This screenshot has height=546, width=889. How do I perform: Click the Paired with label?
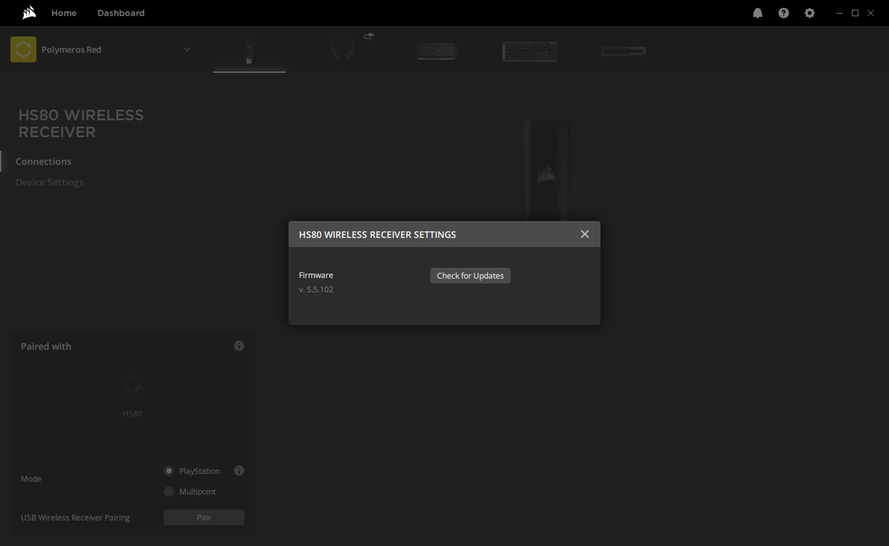(x=46, y=346)
